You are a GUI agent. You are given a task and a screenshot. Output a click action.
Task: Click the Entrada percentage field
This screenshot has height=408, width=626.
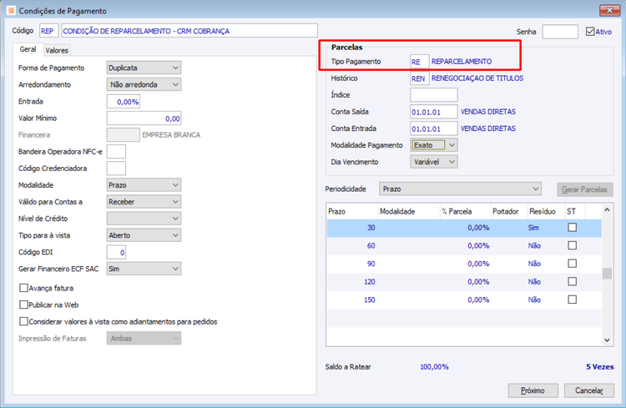click(x=124, y=102)
